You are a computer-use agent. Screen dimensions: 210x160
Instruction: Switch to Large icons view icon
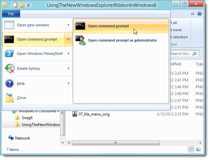[x=198, y=149]
